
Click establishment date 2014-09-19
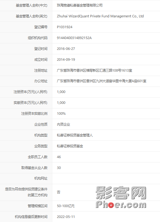tap(66, 60)
